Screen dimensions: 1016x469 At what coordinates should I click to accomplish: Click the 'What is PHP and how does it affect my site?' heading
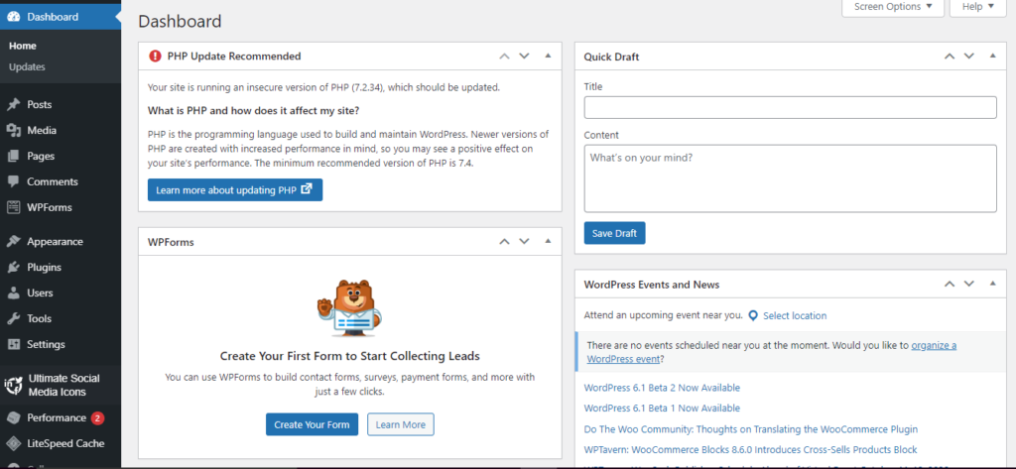(x=254, y=110)
